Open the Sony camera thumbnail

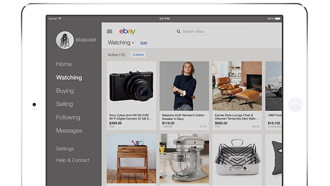click(131, 86)
